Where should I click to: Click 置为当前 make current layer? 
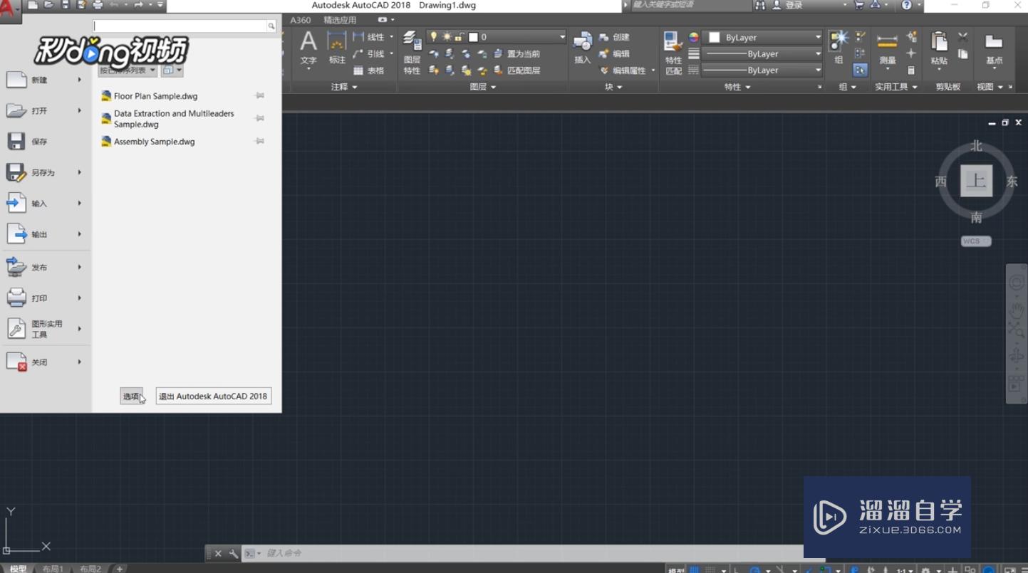pyautogui.click(x=516, y=53)
